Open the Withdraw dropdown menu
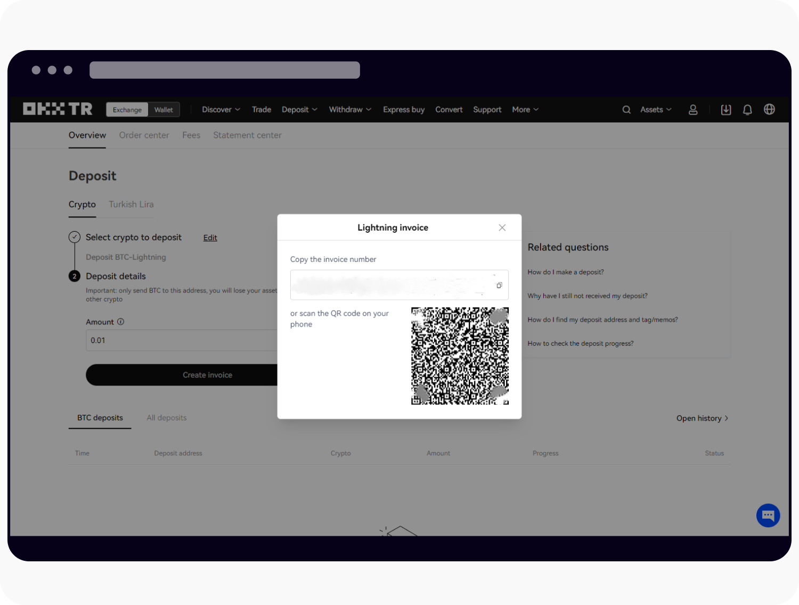799x605 pixels. (349, 109)
